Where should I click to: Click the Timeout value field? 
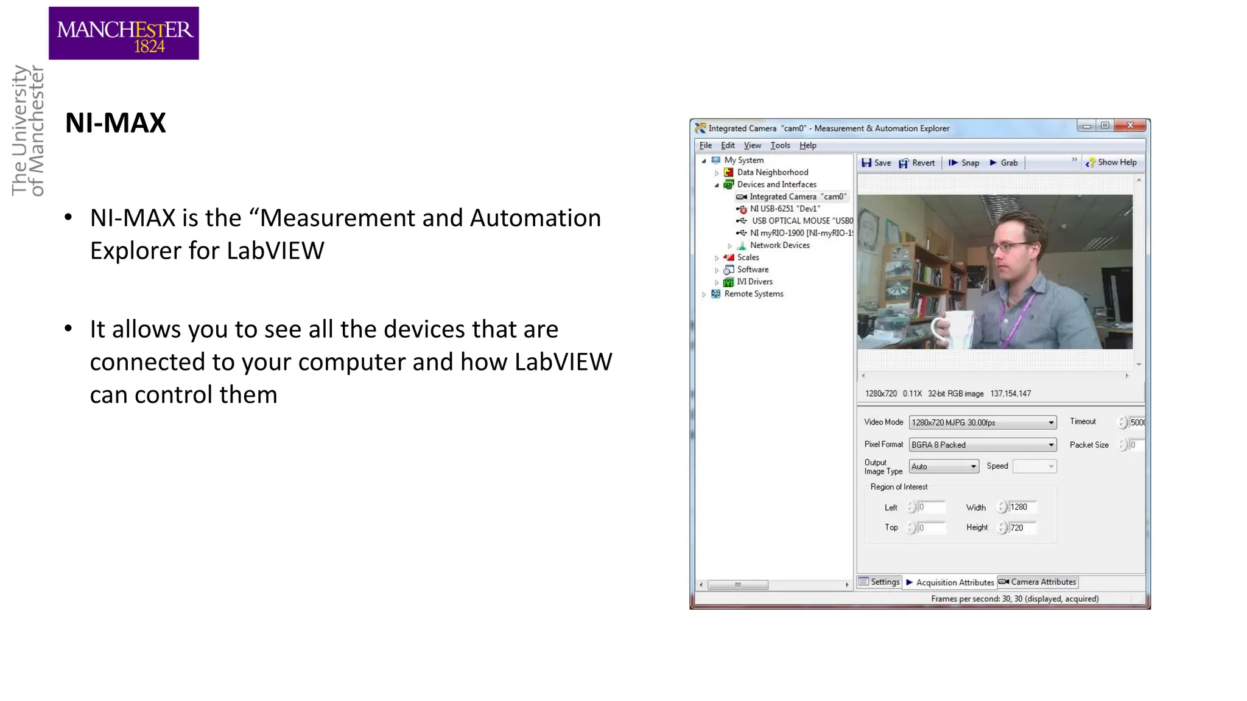(x=1137, y=422)
